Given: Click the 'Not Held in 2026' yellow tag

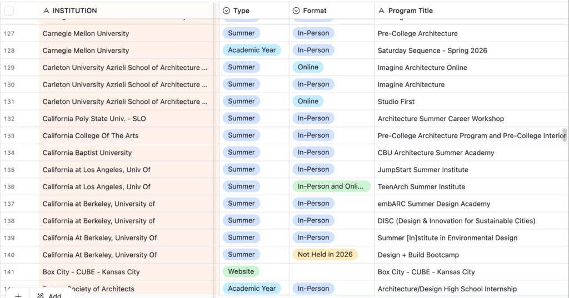Looking at the screenshot, I should point(325,255).
